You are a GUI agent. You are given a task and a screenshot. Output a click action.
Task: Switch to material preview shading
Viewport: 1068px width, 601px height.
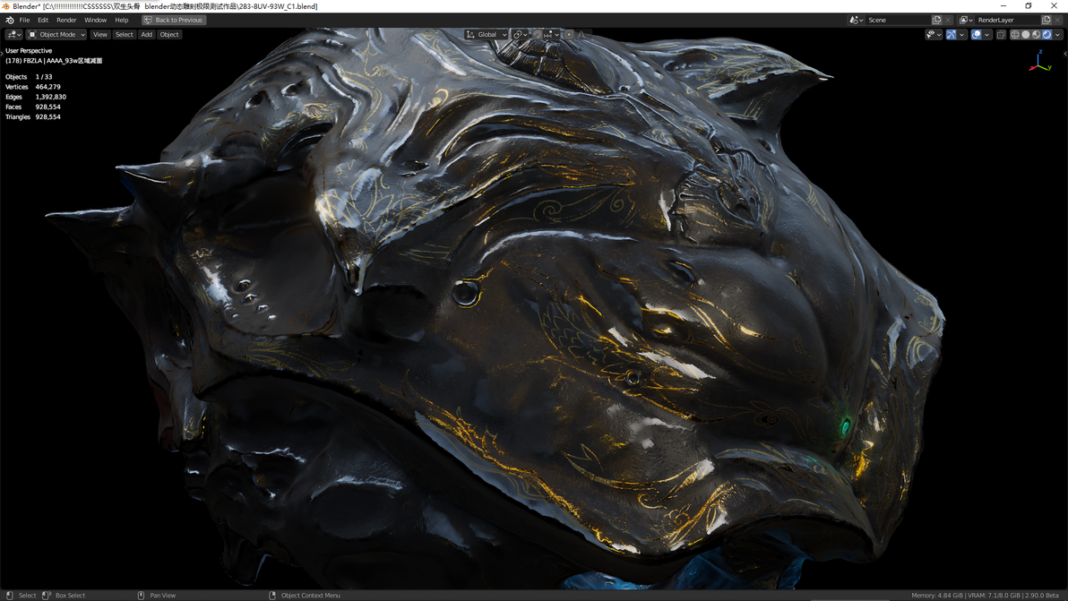[x=1036, y=34]
